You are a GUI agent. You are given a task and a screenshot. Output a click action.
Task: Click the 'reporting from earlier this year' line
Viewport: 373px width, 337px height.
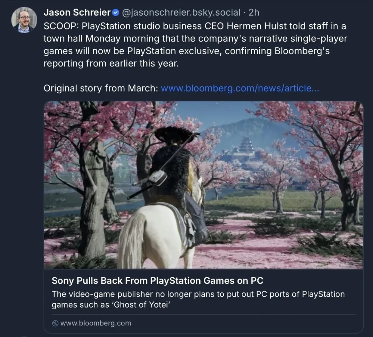[111, 64]
